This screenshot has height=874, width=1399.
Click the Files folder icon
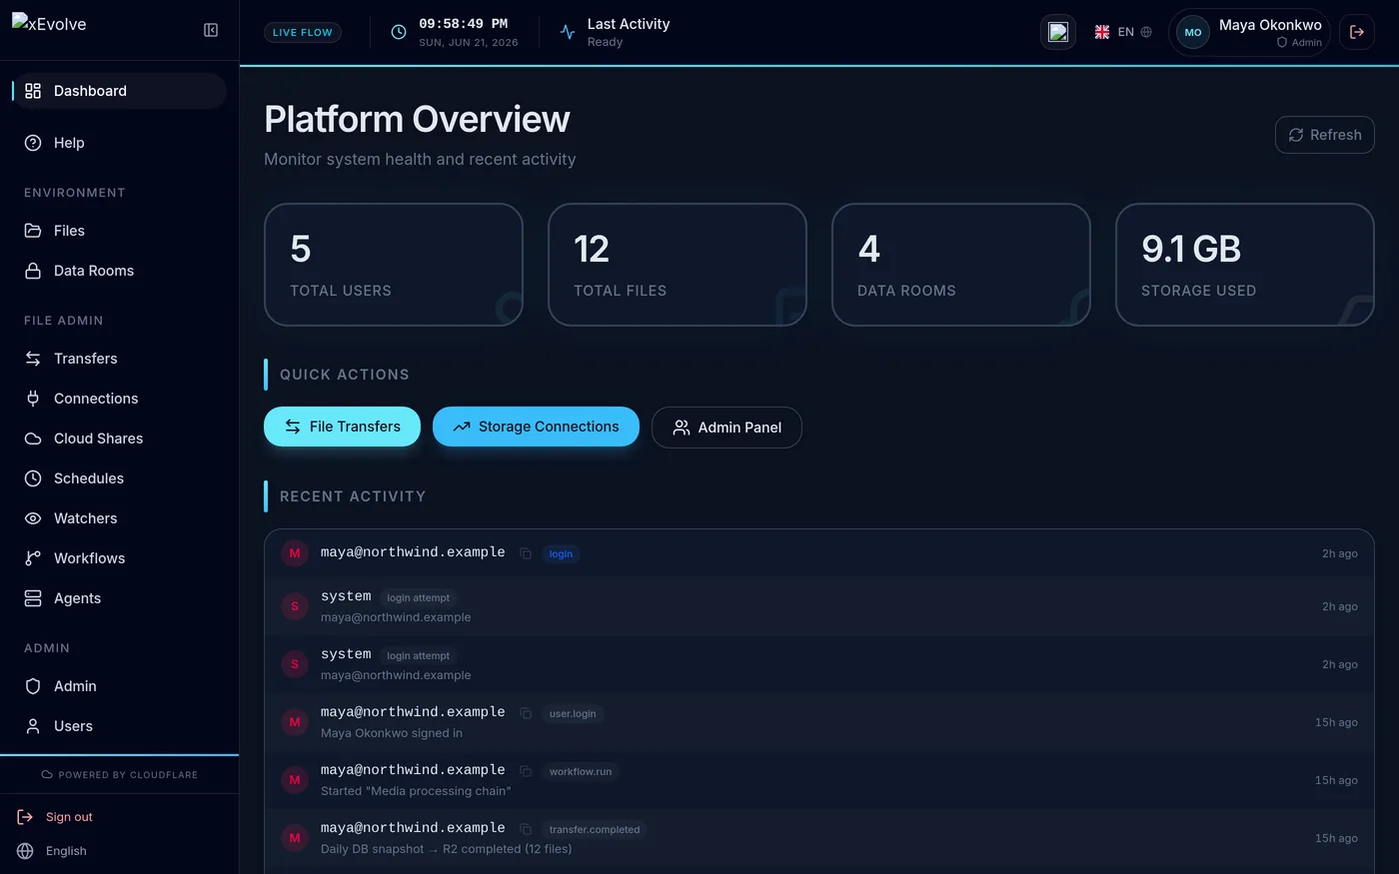[x=33, y=231]
